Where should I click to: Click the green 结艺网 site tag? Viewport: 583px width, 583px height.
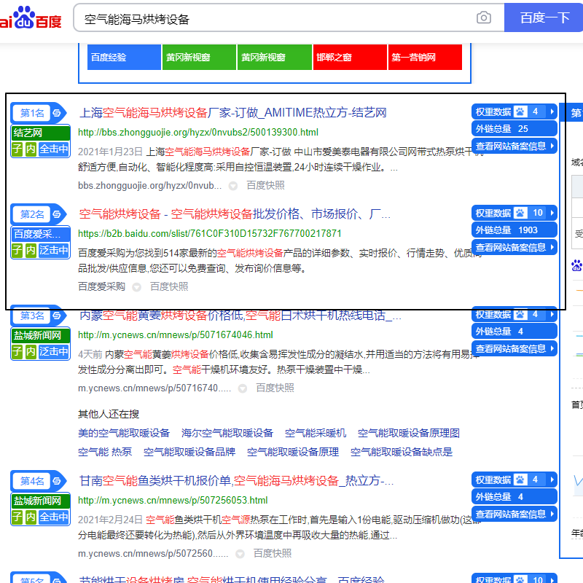pyautogui.click(x=41, y=133)
